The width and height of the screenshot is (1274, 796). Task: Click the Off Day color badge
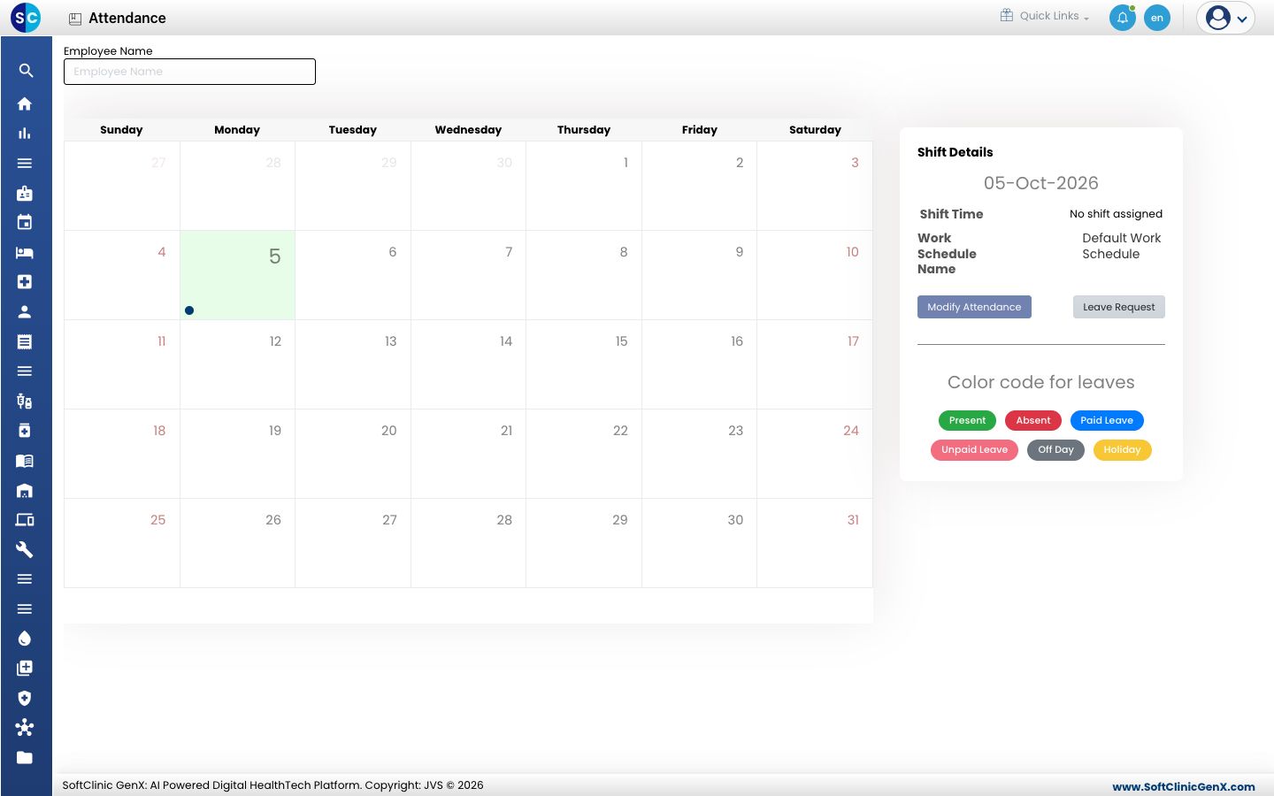[x=1055, y=450]
